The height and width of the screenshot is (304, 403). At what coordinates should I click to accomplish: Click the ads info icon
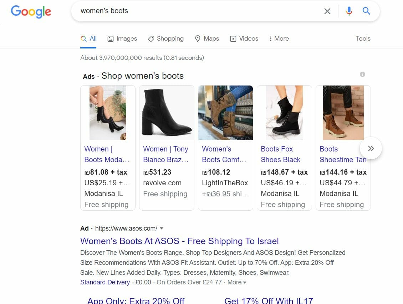pos(362,74)
